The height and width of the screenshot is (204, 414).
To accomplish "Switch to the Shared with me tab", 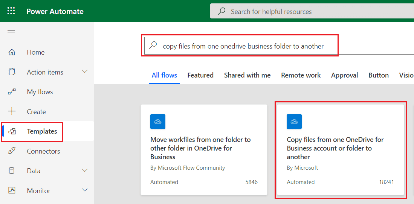I will (x=247, y=75).
